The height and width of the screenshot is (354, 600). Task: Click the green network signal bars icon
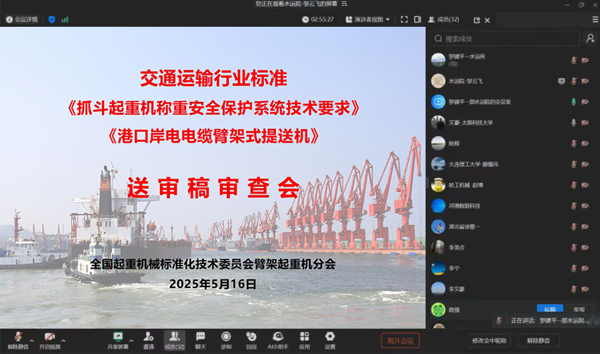click(64, 20)
